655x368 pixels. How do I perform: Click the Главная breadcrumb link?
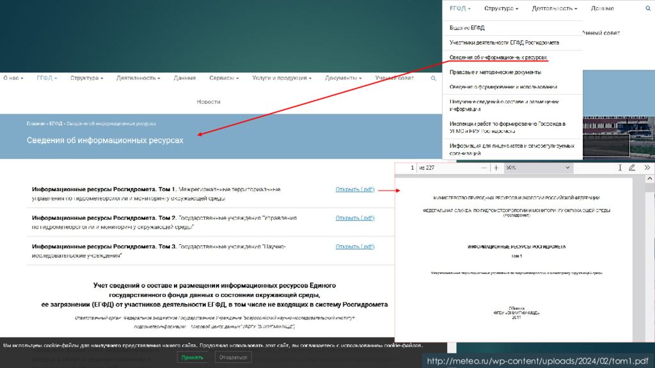[x=36, y=124]
